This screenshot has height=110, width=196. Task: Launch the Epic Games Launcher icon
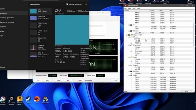11,101
